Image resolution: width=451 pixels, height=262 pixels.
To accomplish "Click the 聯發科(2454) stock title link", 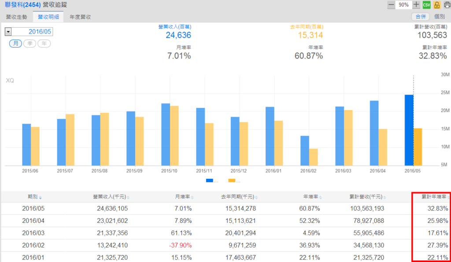I will 23,5.
